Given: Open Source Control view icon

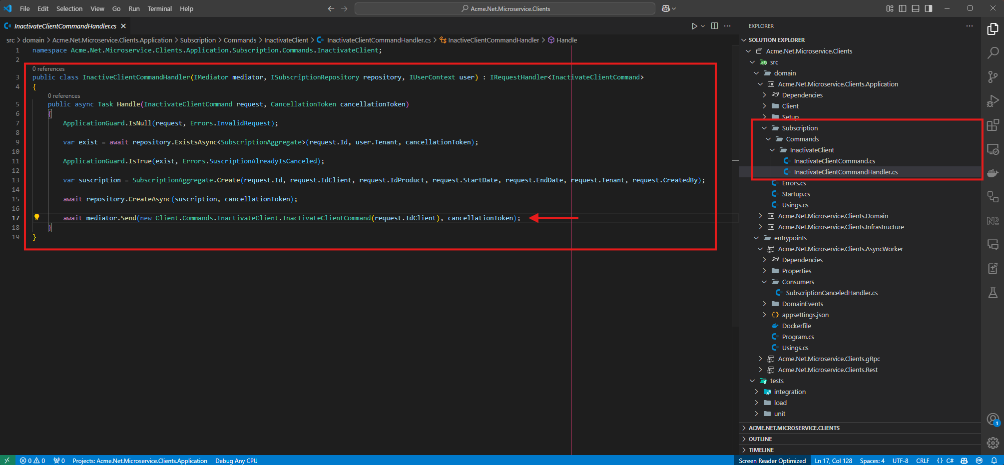Looking at the screenshot, I should pos(993,76).
